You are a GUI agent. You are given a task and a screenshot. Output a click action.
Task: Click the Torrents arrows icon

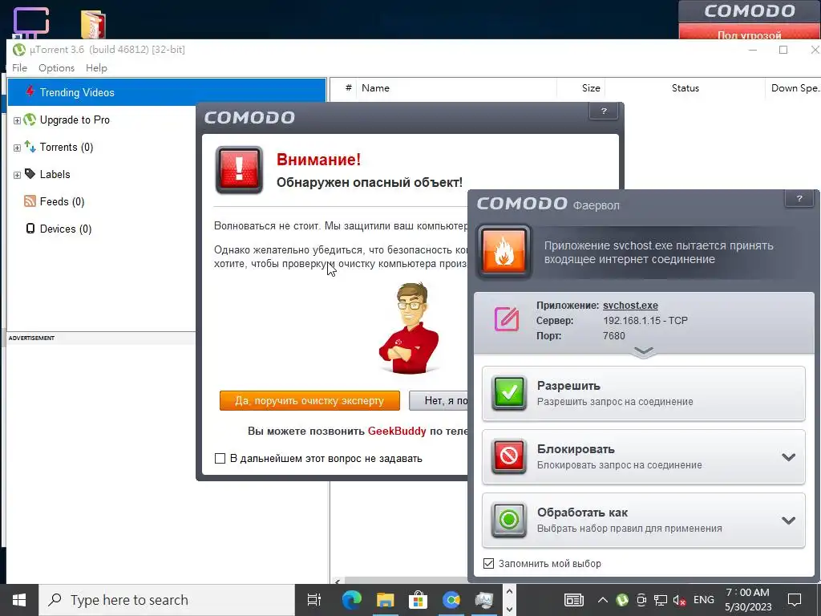click(x=30, y=147)
